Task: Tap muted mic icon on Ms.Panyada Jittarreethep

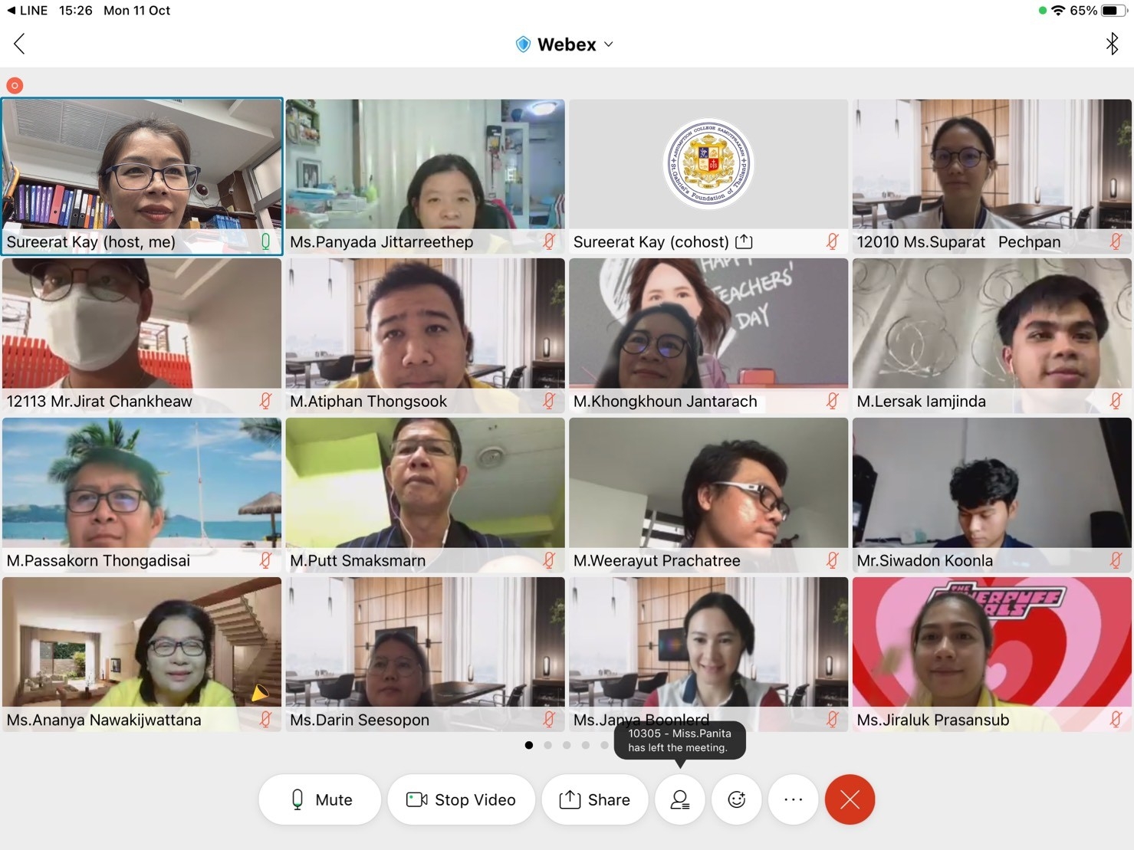Action: 549,242
